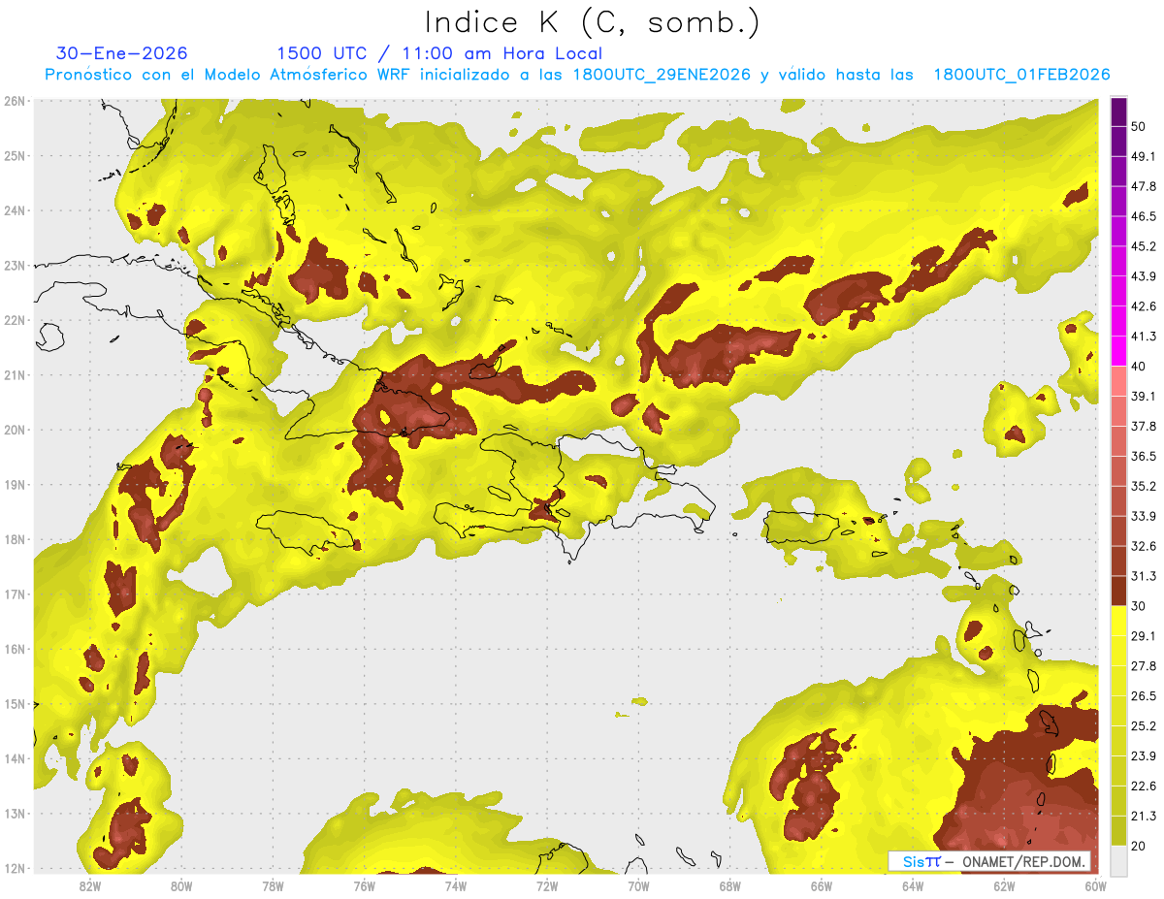Click the color scale value "41.3"

(1144, 337)
